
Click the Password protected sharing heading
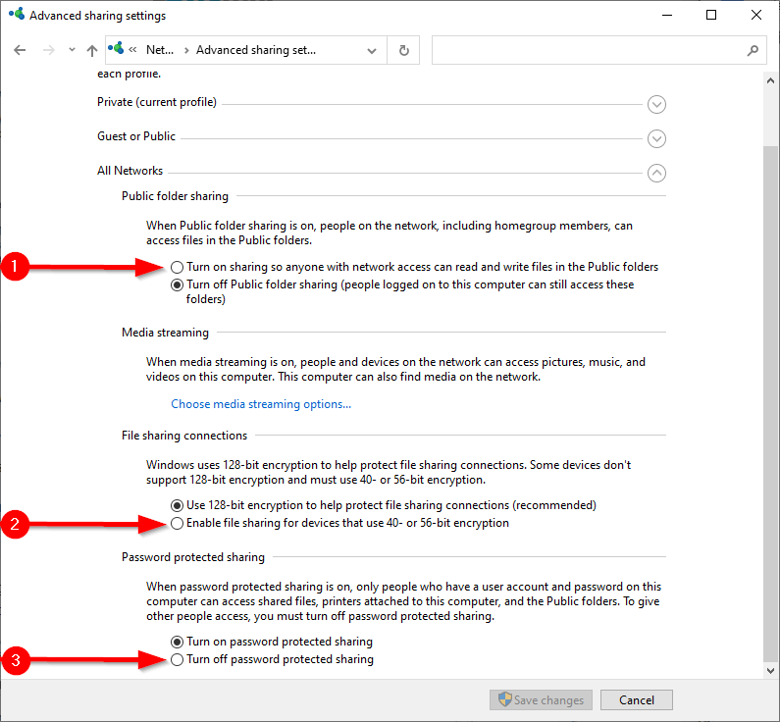coord(193,557)
